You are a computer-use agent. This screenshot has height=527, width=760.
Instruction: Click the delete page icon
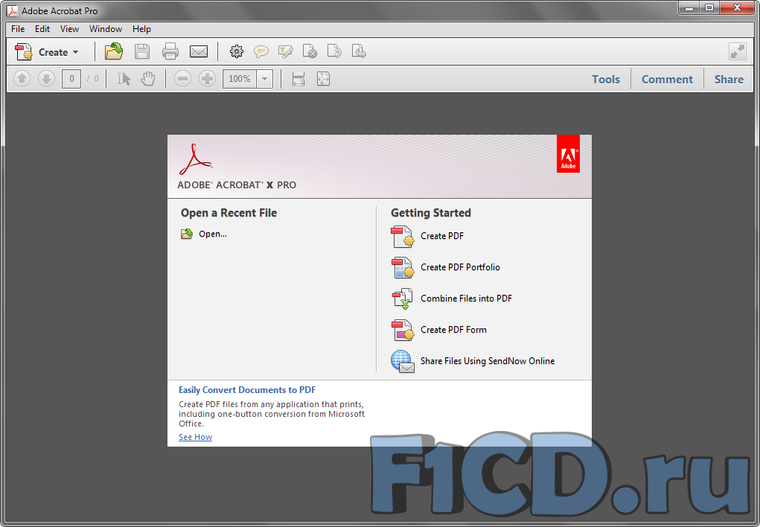310,51
